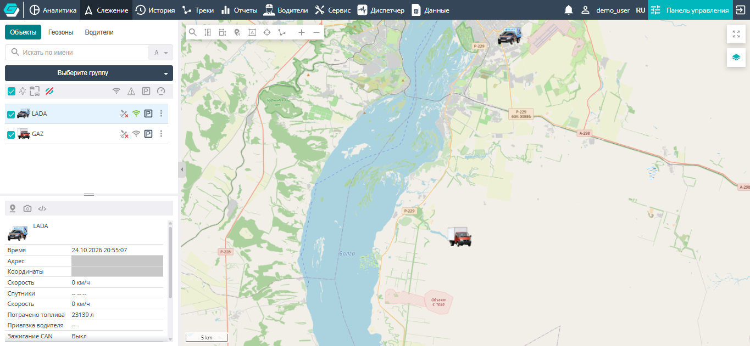Toggle object name labels tool
750x346 pixels.
252,32
